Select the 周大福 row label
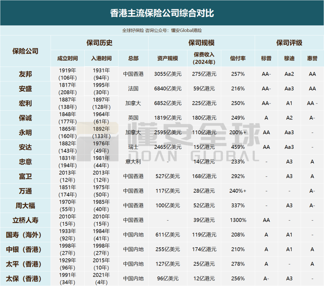The image size is (324, 286). click(x=25, y=206)
